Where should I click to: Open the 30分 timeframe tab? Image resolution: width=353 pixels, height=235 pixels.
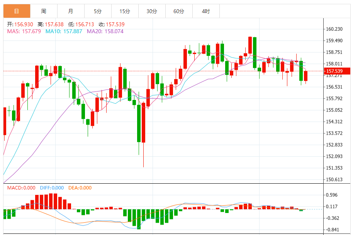pos(152,11)
